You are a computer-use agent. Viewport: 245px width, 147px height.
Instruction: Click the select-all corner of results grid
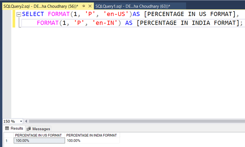[x=9, y=135]
